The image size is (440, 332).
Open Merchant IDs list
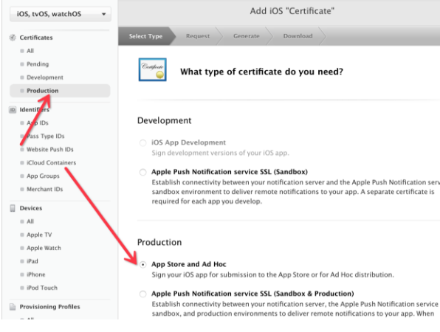(x=44, y=190)
